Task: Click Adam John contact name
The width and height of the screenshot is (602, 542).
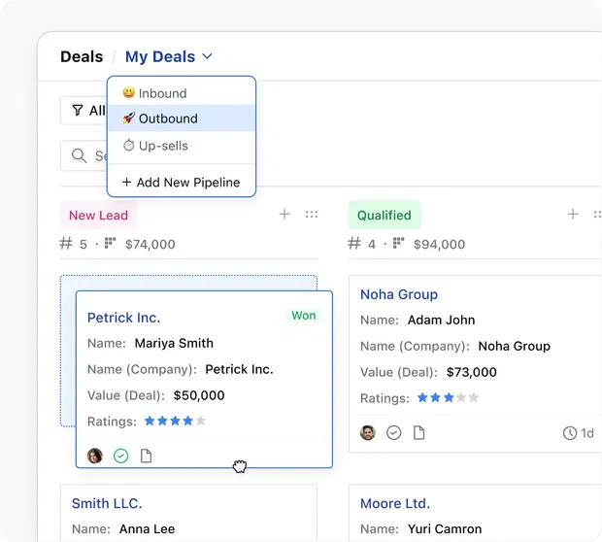Action: pos(441,320)
